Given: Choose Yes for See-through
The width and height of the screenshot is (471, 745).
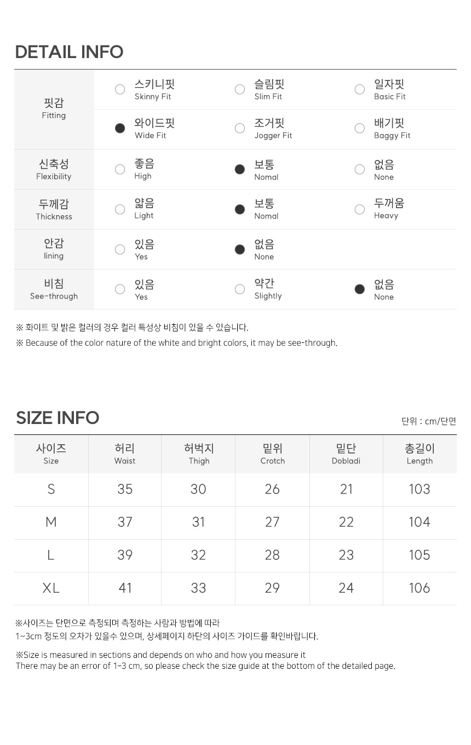Looking at the screenshot, I should tap(120, 289).
